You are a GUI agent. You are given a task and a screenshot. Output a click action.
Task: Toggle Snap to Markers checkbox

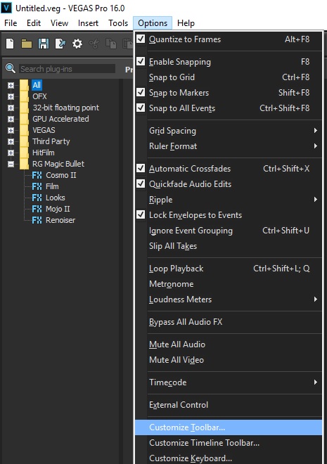tap(141, 92)
